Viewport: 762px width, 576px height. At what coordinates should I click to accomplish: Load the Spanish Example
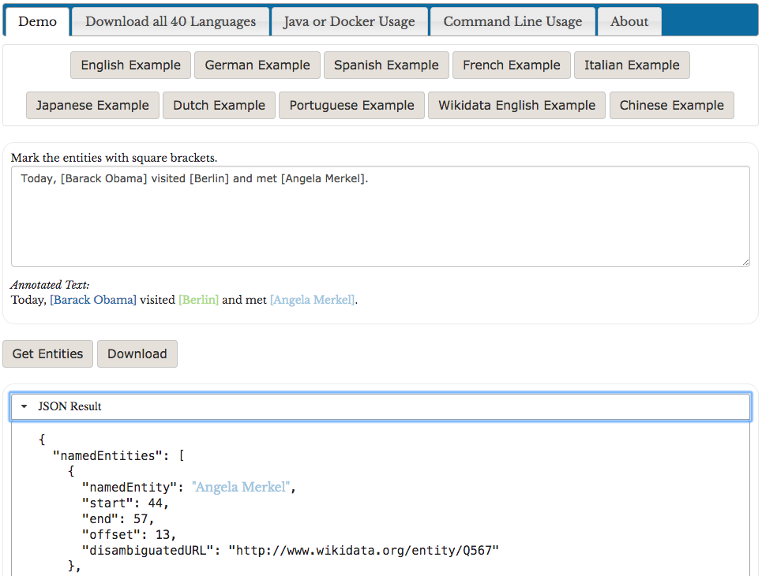click(386, 65)
